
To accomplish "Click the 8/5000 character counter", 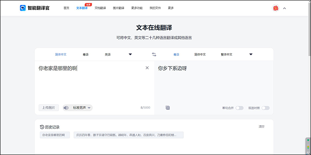I will (x=146, y=108).
